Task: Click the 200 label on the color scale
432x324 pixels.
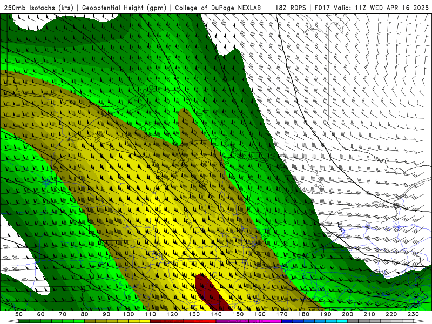Action: point(347,314)
